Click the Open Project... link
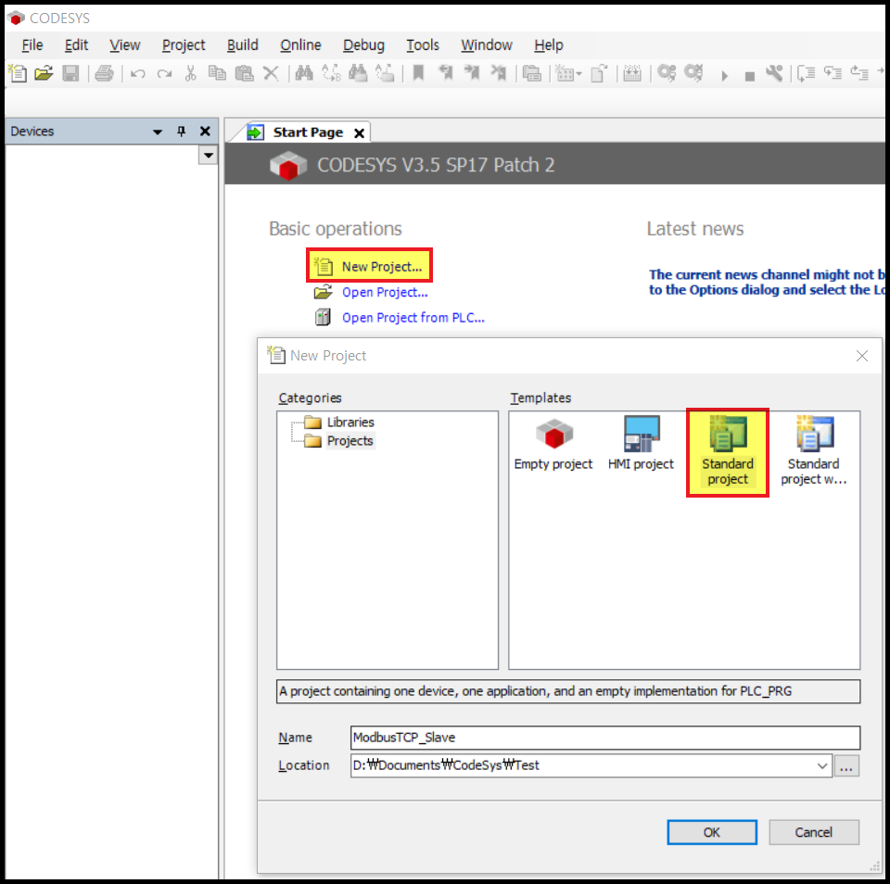 384,292
